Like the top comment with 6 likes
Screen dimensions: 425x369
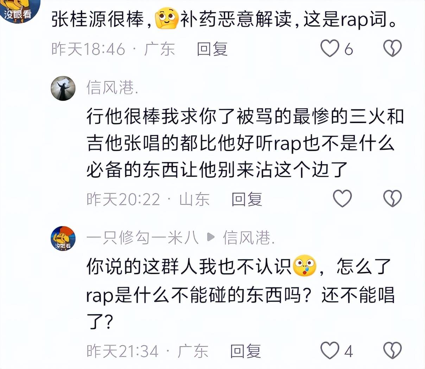point(330,48)
